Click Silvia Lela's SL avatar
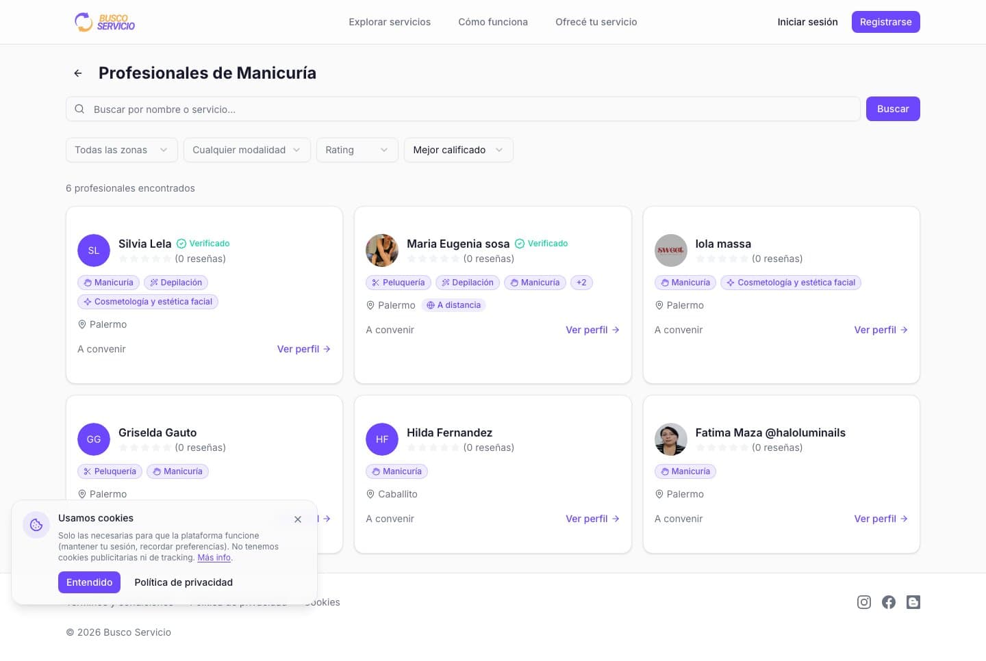This screenshot has width=986, height=661. click(x=94, y=250)
